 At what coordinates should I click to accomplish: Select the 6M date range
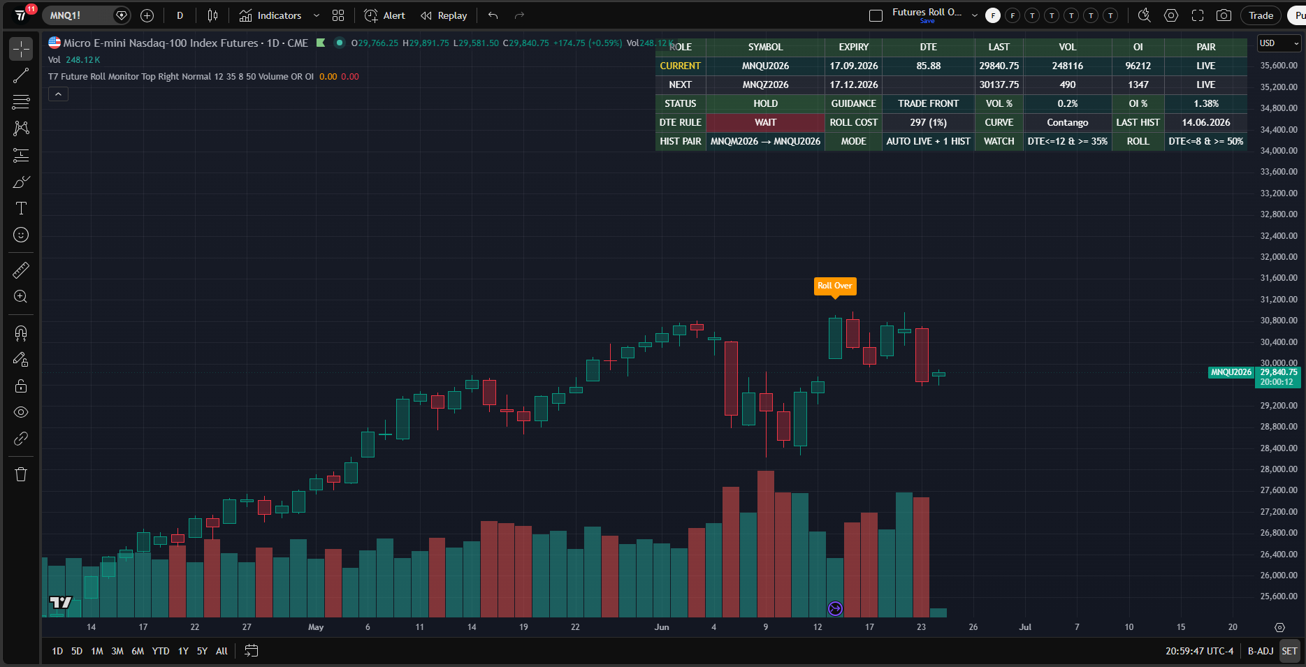click(x=138, y=651)
